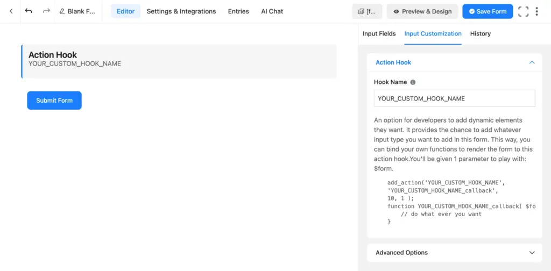
Task: Toggle fullscreen editor mode
Action: tap(523, 11)
